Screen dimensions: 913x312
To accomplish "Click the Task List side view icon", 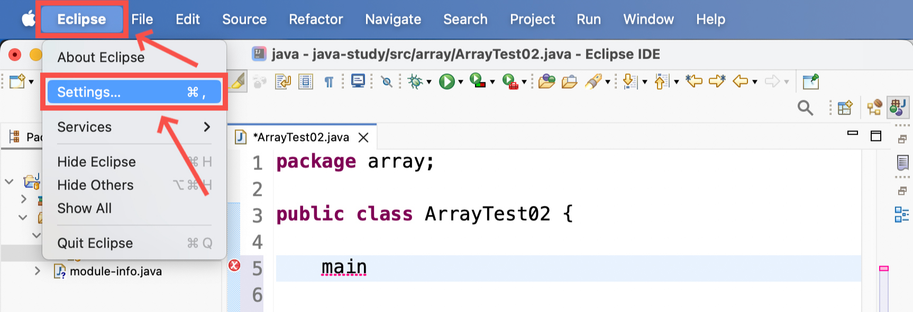I will pos(902,163).
